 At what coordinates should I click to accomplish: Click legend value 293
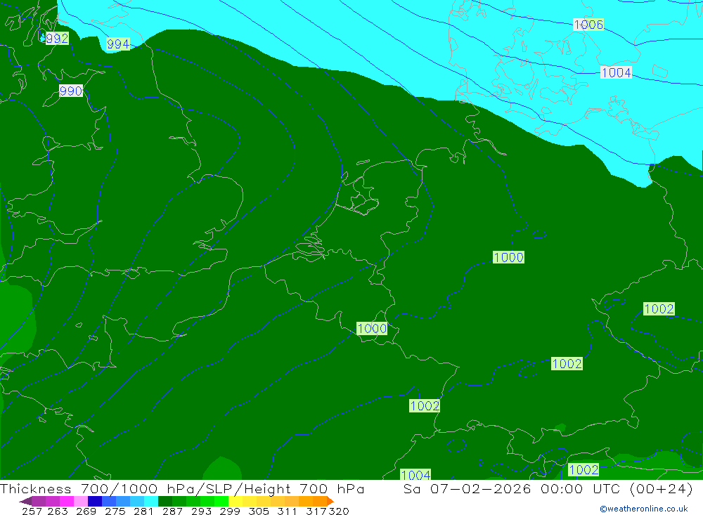(x=201, y=511)
